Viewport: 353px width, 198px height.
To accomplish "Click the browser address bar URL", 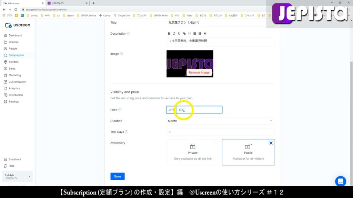I will click(46, 10).
